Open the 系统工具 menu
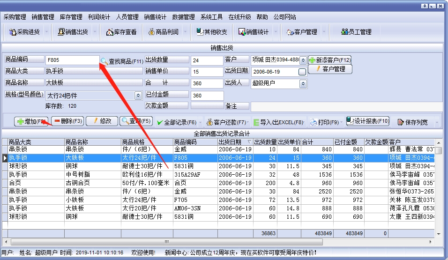The height and width of the screenshot is (260, 448). tap(211, 17)
